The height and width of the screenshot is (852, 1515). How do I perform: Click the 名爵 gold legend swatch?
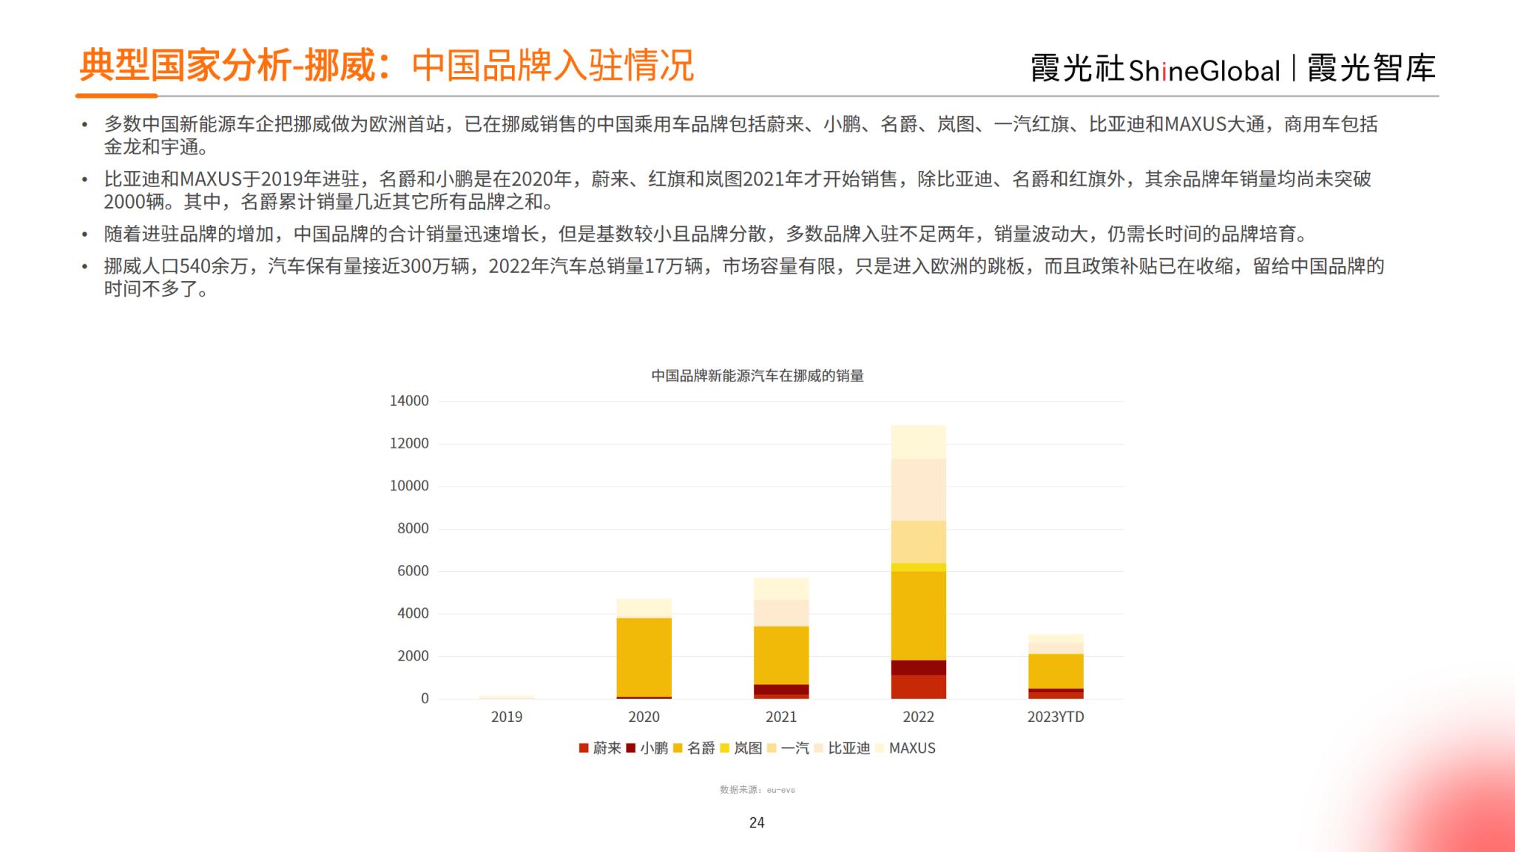click(x=678, y=748)
